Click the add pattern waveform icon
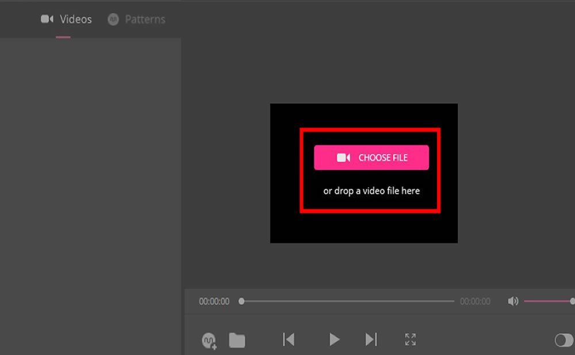Image resolution: width=575 pixels, height=355 pixels. click(209, 341)
